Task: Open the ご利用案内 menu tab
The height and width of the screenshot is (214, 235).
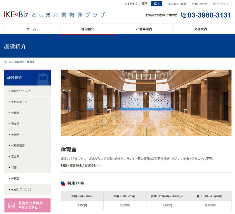Action: tap(144, 29)
